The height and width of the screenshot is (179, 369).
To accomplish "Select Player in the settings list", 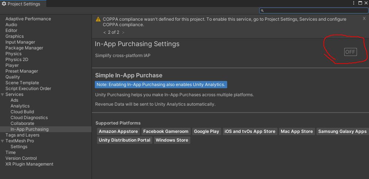I will coord(12,65).
